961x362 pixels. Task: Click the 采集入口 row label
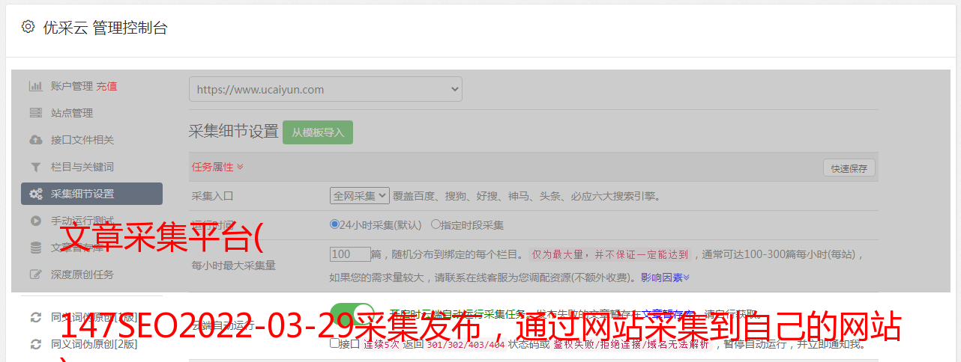pos(213,196)
